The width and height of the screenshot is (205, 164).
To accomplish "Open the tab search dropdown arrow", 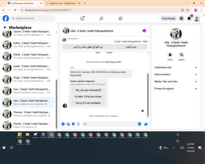I will (x=3, y=3).
